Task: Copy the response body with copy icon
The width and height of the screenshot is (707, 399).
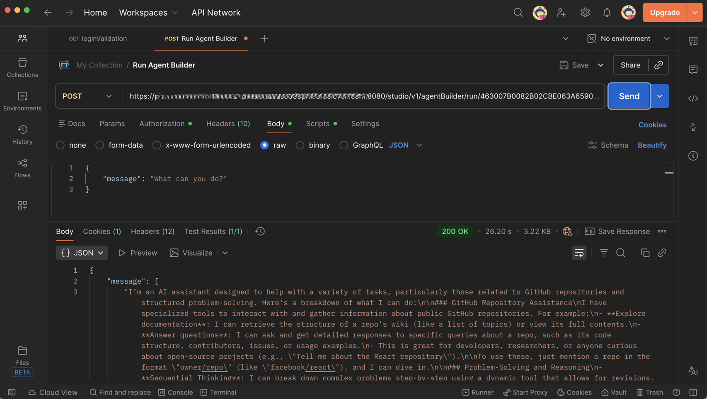Action: pyautogui.click(x=645, y=253)
